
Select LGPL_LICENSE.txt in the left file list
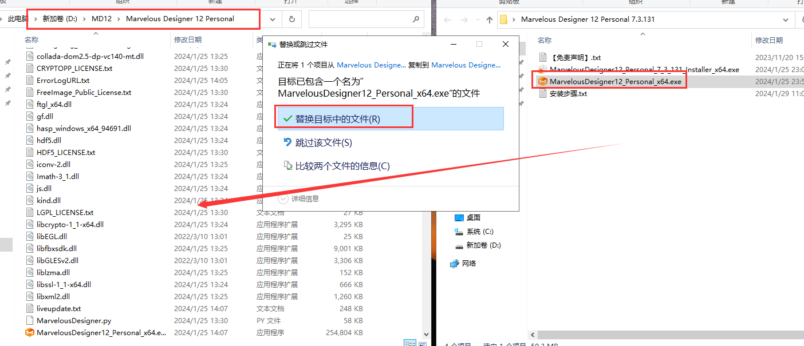click(65, 212)
